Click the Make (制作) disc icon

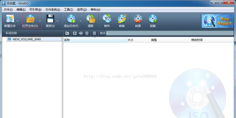(107, 19)
